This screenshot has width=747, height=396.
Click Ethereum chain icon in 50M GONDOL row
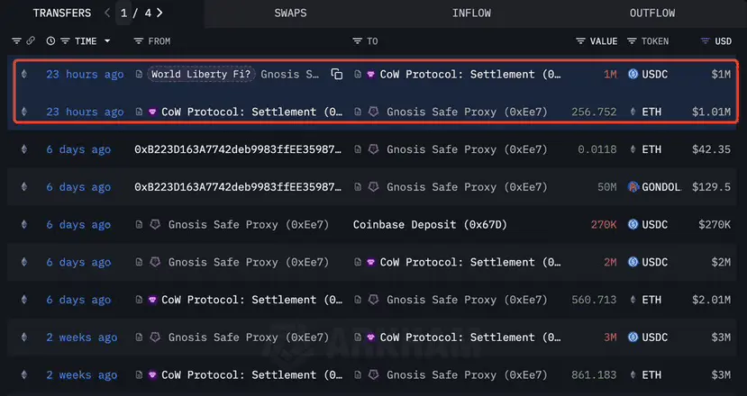(24, 187)
